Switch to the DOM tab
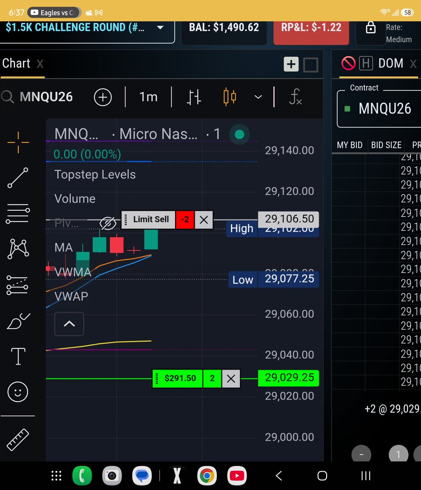The width and height of the screenshot is (421, 490). pyautogui.click(x=391, y=63)
